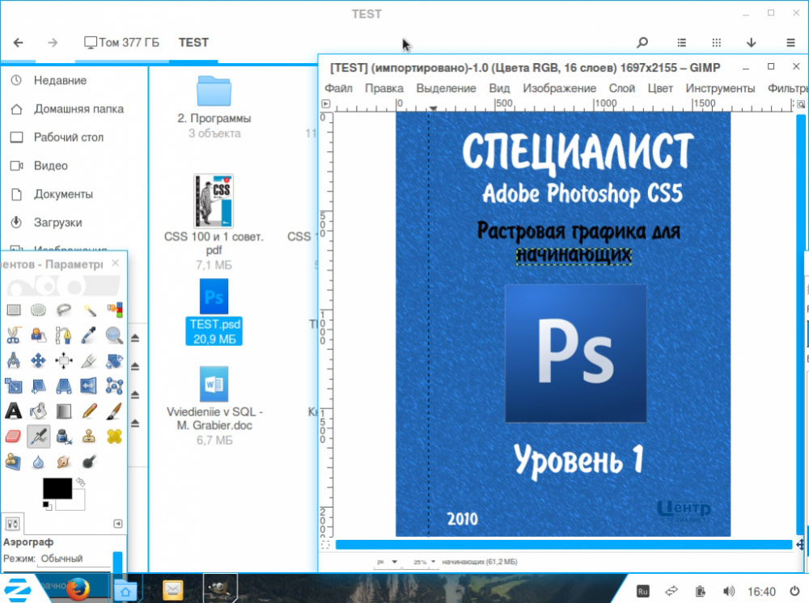The width and height of the screenshot is (809, 603).
Task: Select the Dodge/Burn tool
Action: click(x=89, y=462)
